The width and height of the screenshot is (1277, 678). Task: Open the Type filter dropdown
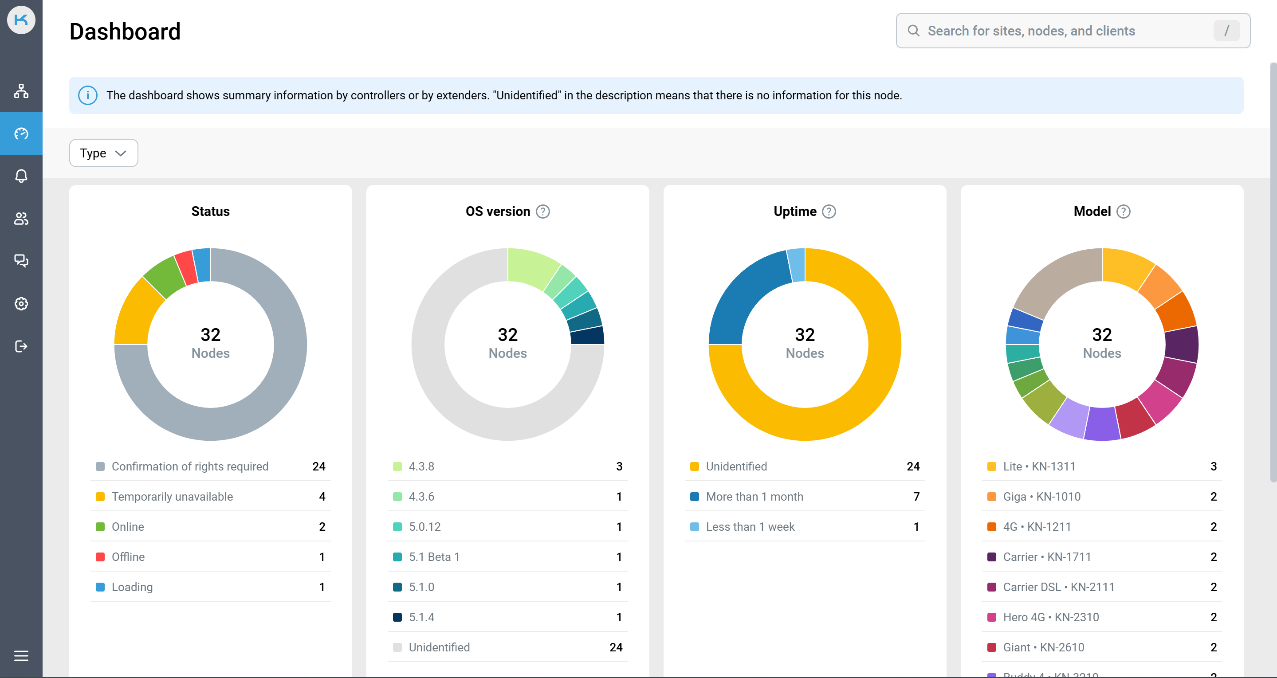tap(103, 153)
